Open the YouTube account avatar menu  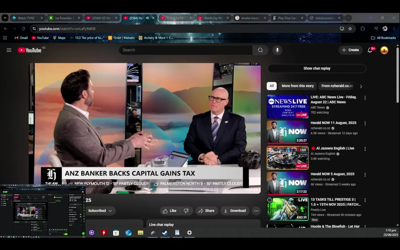coord(384,50)
